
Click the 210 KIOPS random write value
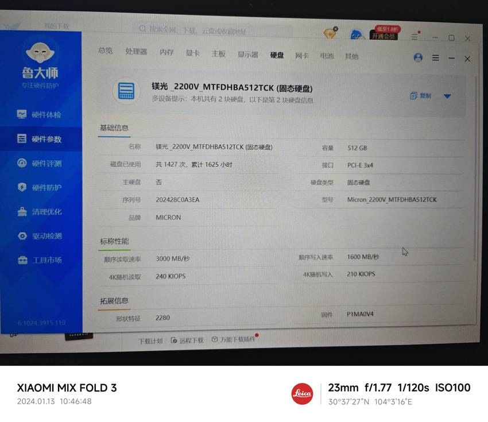pos(361,274)
